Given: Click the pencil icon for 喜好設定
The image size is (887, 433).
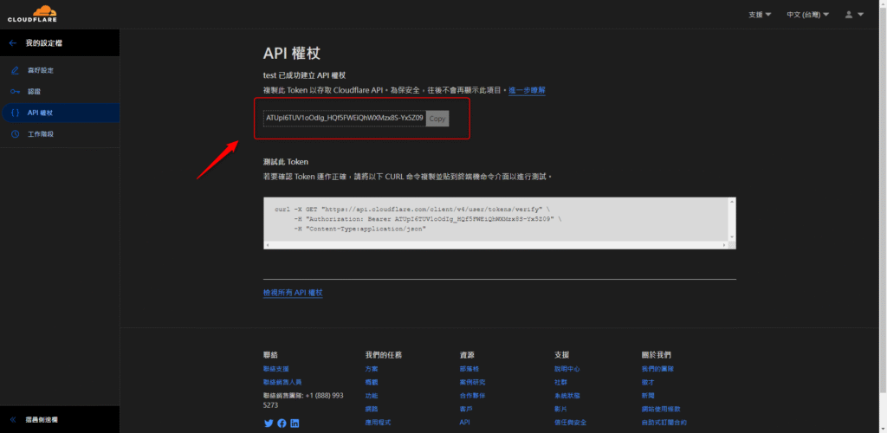Looking at the screenshot, I should click(15, 70).
